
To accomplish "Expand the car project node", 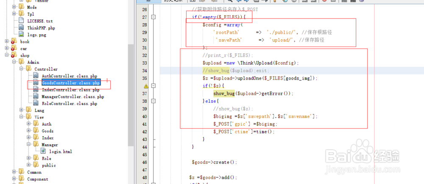I will point(7,49).
